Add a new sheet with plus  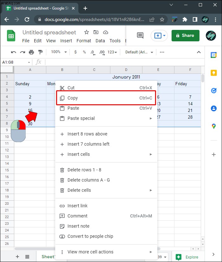[17, 257]
